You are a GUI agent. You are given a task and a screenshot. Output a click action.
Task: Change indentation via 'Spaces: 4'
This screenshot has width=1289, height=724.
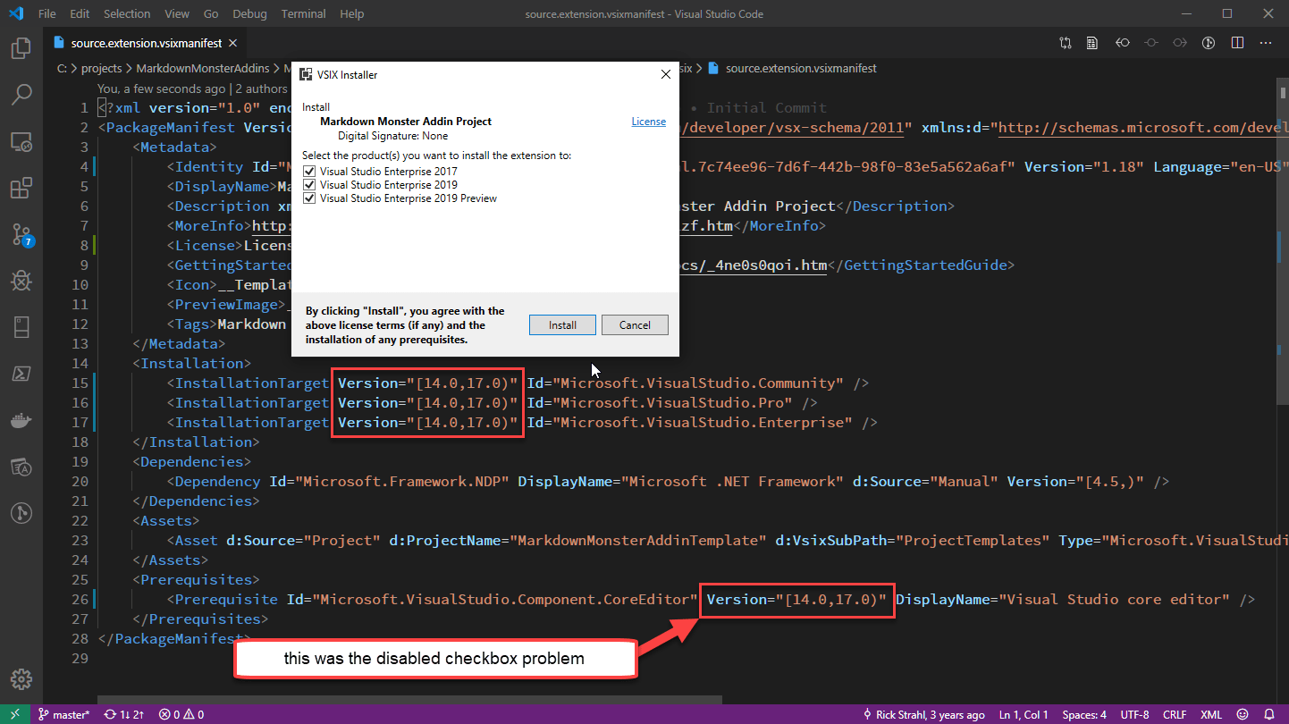(x=1084, y=714)
